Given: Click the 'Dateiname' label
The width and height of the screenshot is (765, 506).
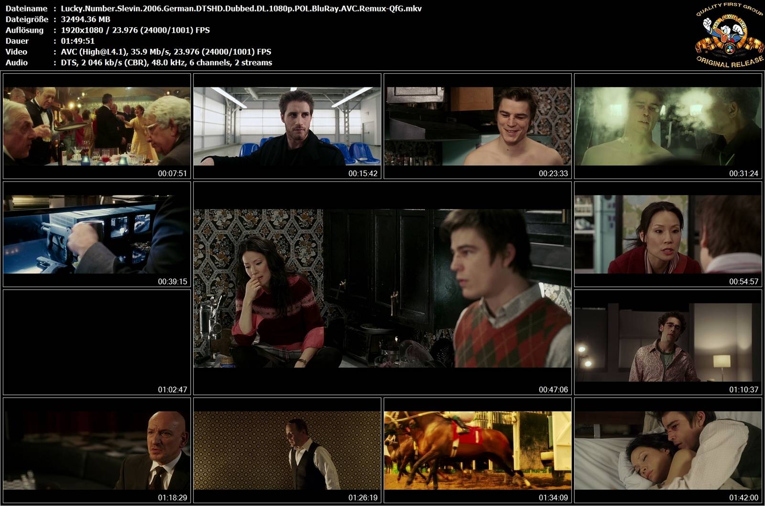Looking at the screenshot, I should point(26,8).
